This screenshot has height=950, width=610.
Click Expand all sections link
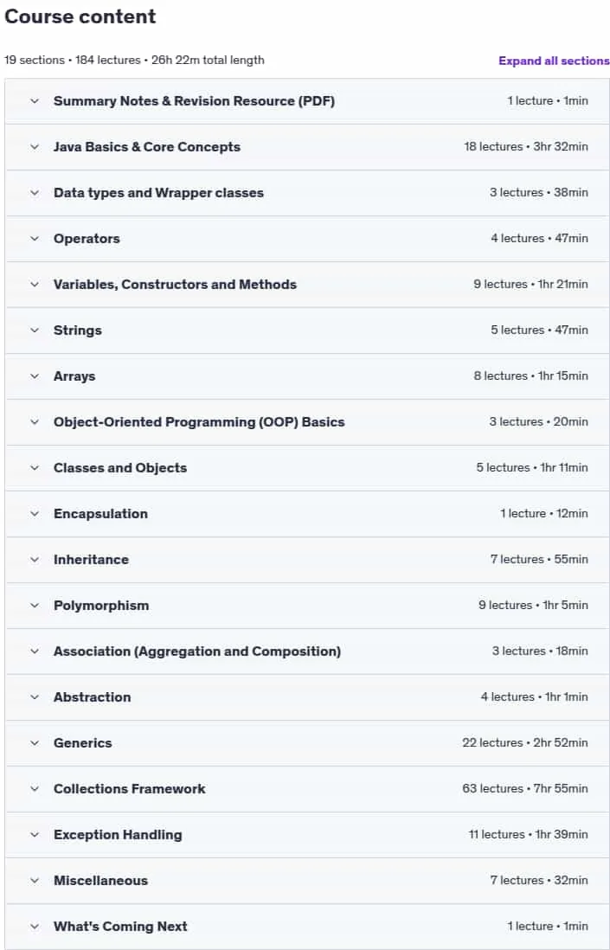pyautogui.click(x=554, y=61)
